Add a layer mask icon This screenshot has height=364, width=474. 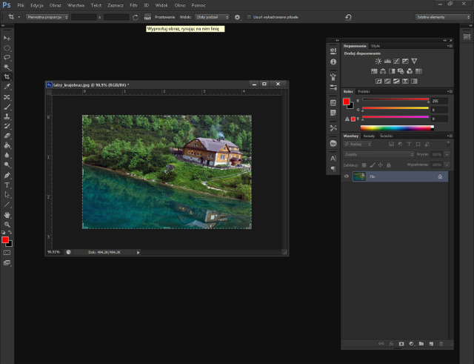pos(401,344)
